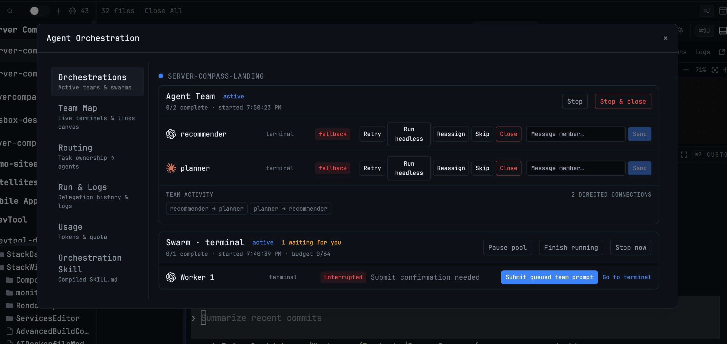This screenshot has width=727, height=344.
Task: Select the planner → recommender connection chip
Action: click(x=290, y=209)
